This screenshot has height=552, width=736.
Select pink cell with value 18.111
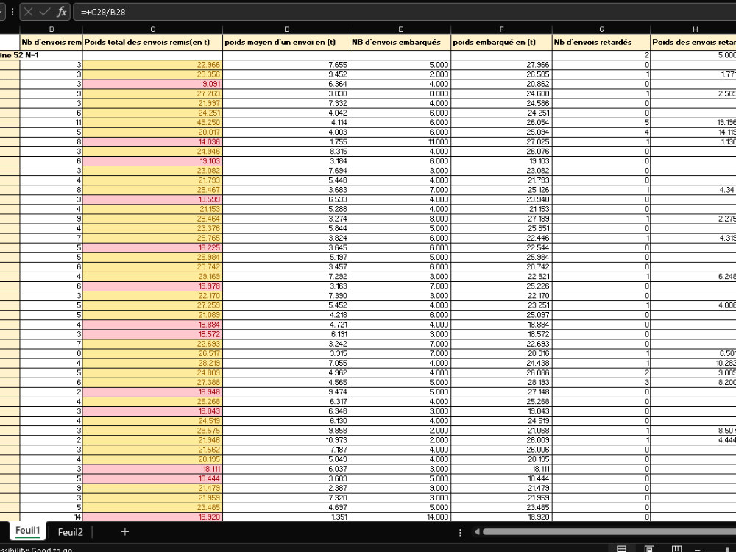152,469
